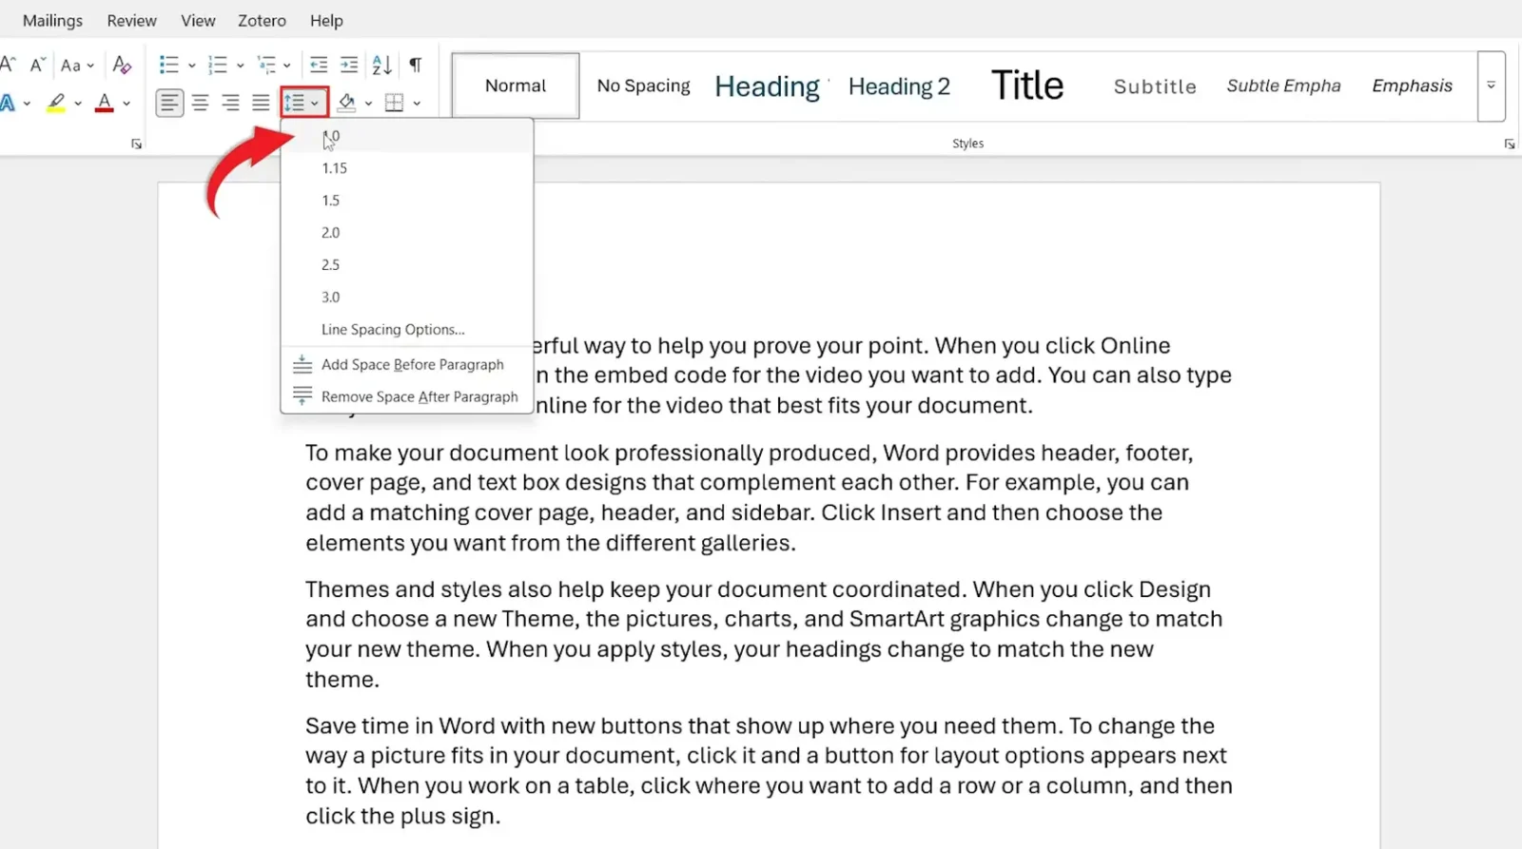Image resolution: width=1522 pixels, height=849 pixels.
Task: Toggle Show/Hide paragraph marks
Action: (416, 65)
